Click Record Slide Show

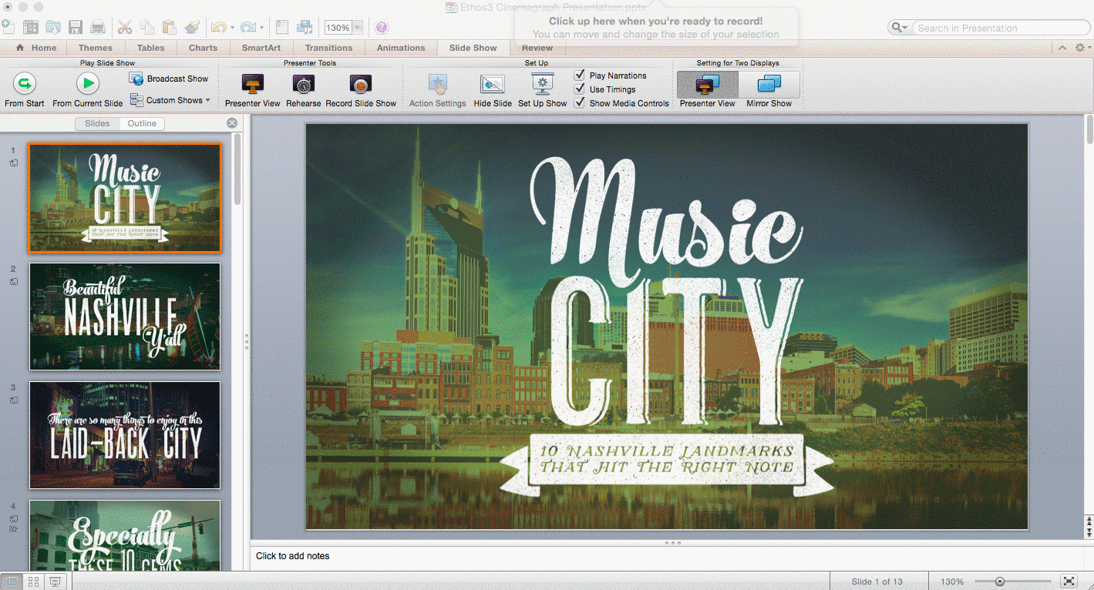[x=361, y=90]
